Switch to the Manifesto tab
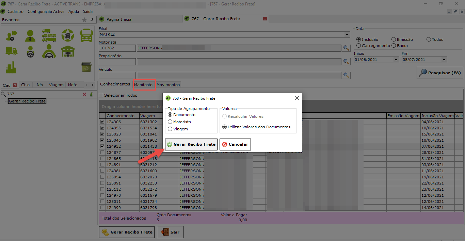Viewport: 465px width, 241px height. click(143, 84)
